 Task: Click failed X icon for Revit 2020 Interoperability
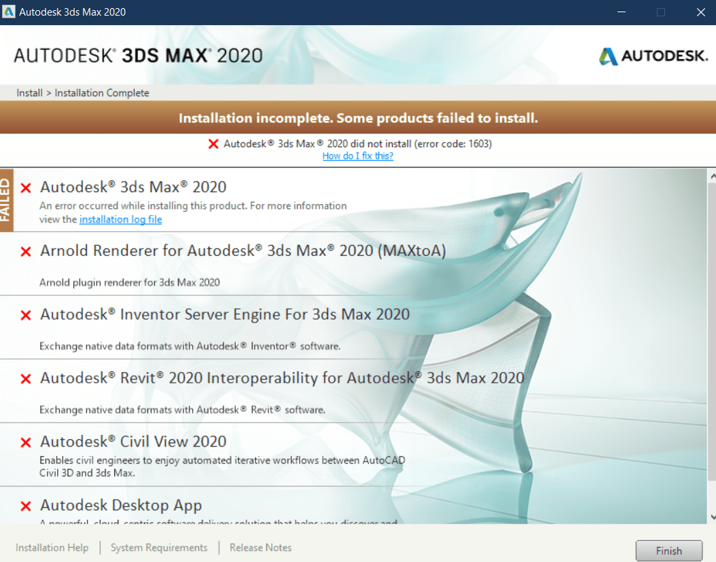(x=26, y=379)
